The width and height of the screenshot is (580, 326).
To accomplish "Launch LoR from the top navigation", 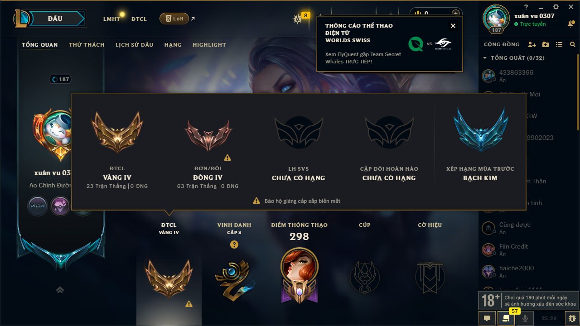I will tap(174, 19).
